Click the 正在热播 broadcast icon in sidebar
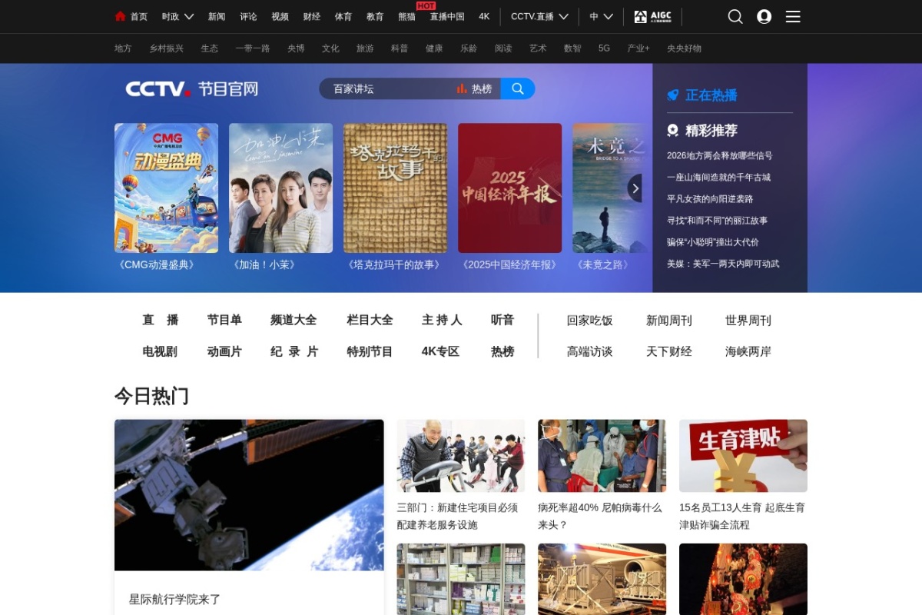Image resolution: width=922 pixels, height=615 pixels. pyautogui.click(x=672, y=95)
